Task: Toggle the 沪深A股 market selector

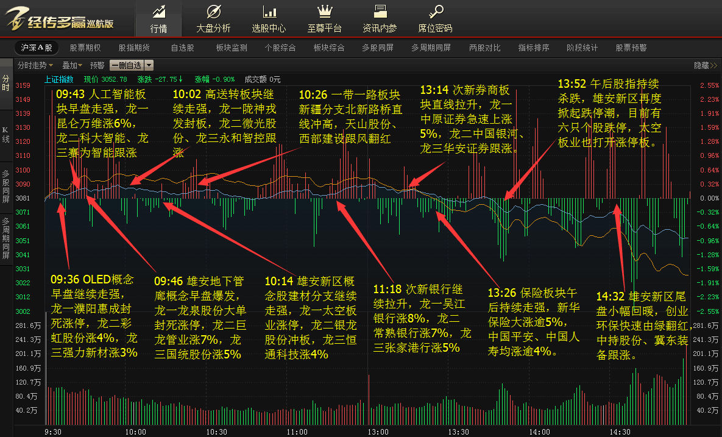Action: [37, 48]
